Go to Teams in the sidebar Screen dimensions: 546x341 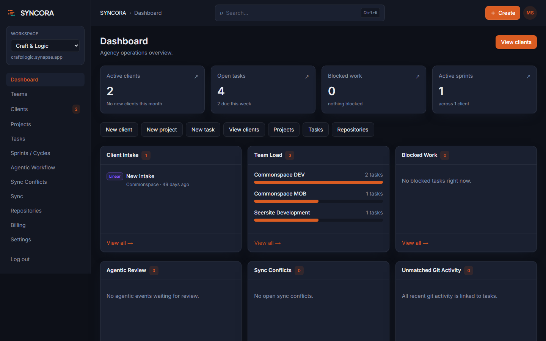(45, 94)
